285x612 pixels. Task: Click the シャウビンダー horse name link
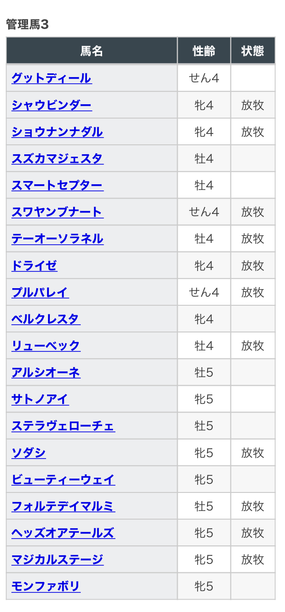click(51, 105)
